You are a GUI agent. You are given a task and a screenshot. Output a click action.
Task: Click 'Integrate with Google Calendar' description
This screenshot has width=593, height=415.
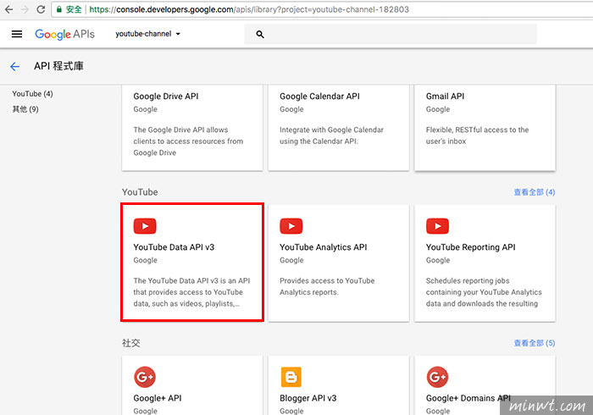pyautogui.click(x=331, y=136)
